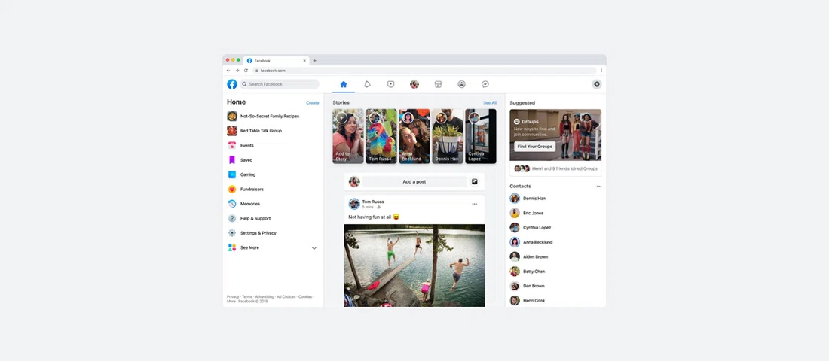Image resolution: width=829 pixels, height=361 pixels.
Task: Click the Facebook logo beside the search box
Action: coord(232,84)
